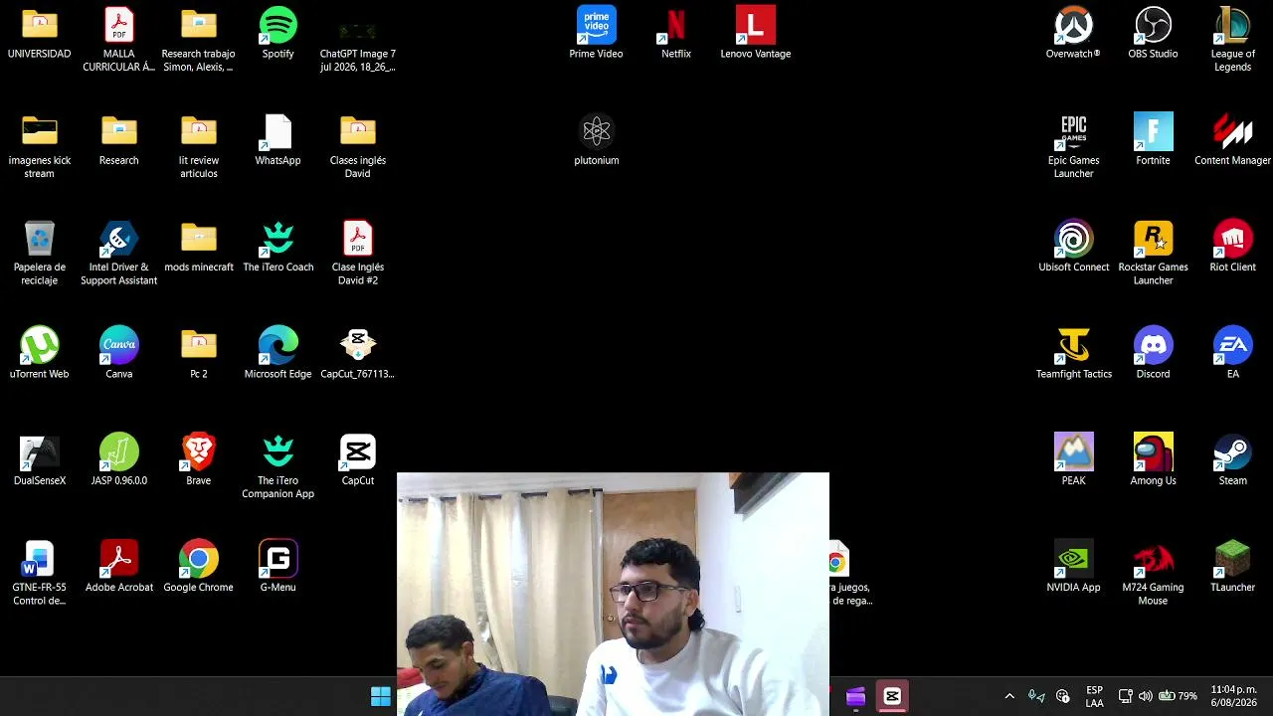Select the plutonium desktop icon
Screen dimensions: 1273x716
tap(597, 131)
